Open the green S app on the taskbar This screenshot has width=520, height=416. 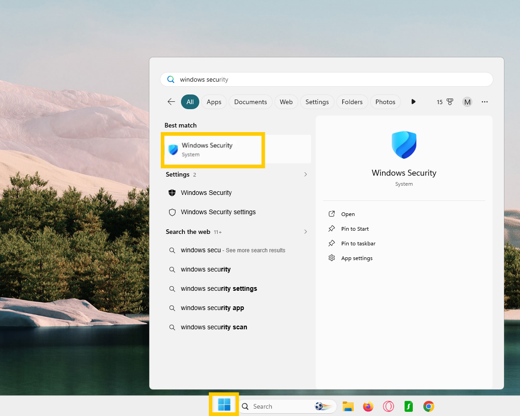click(x=409, y=406)
